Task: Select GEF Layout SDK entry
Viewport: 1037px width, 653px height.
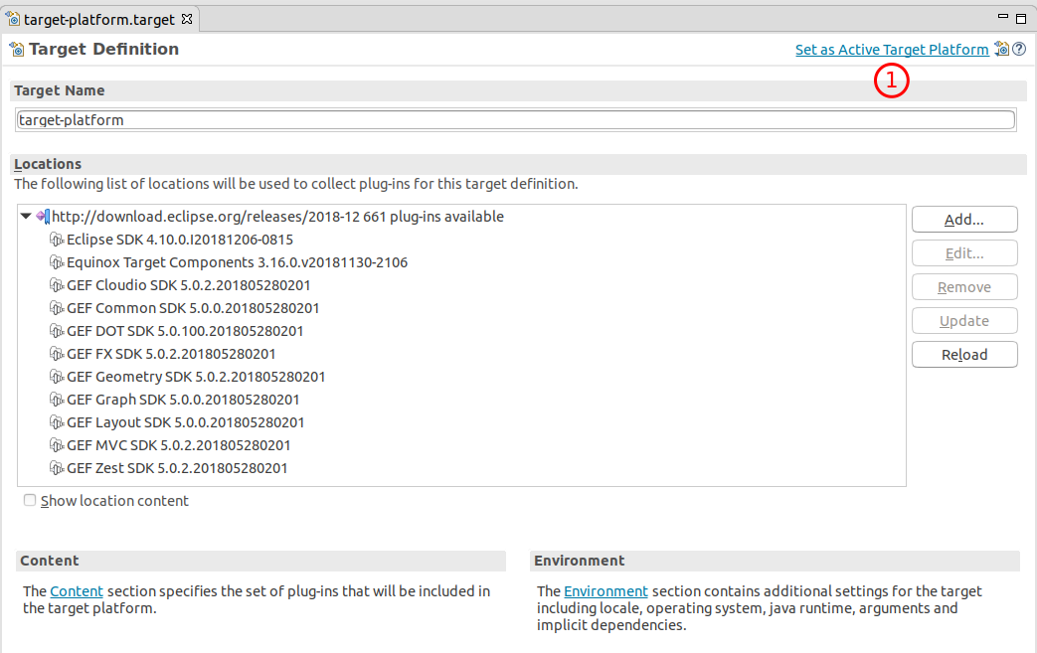Action: [x=186, y=422]
